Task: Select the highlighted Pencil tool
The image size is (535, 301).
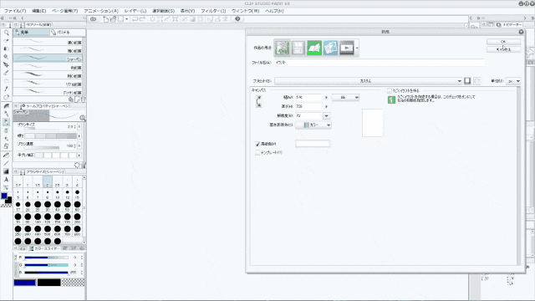Action: 6,122
